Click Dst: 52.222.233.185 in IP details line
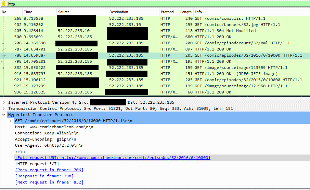 [x=151, y=102]
